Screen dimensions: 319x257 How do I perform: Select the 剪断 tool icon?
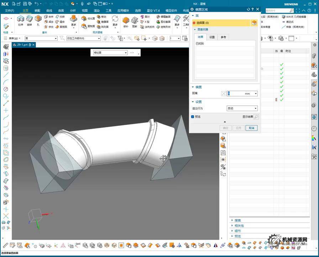[135, 20]
